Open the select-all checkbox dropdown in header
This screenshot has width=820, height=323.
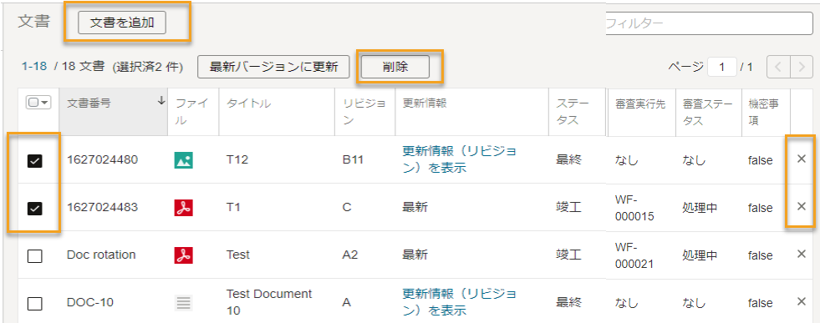(38, 103)
